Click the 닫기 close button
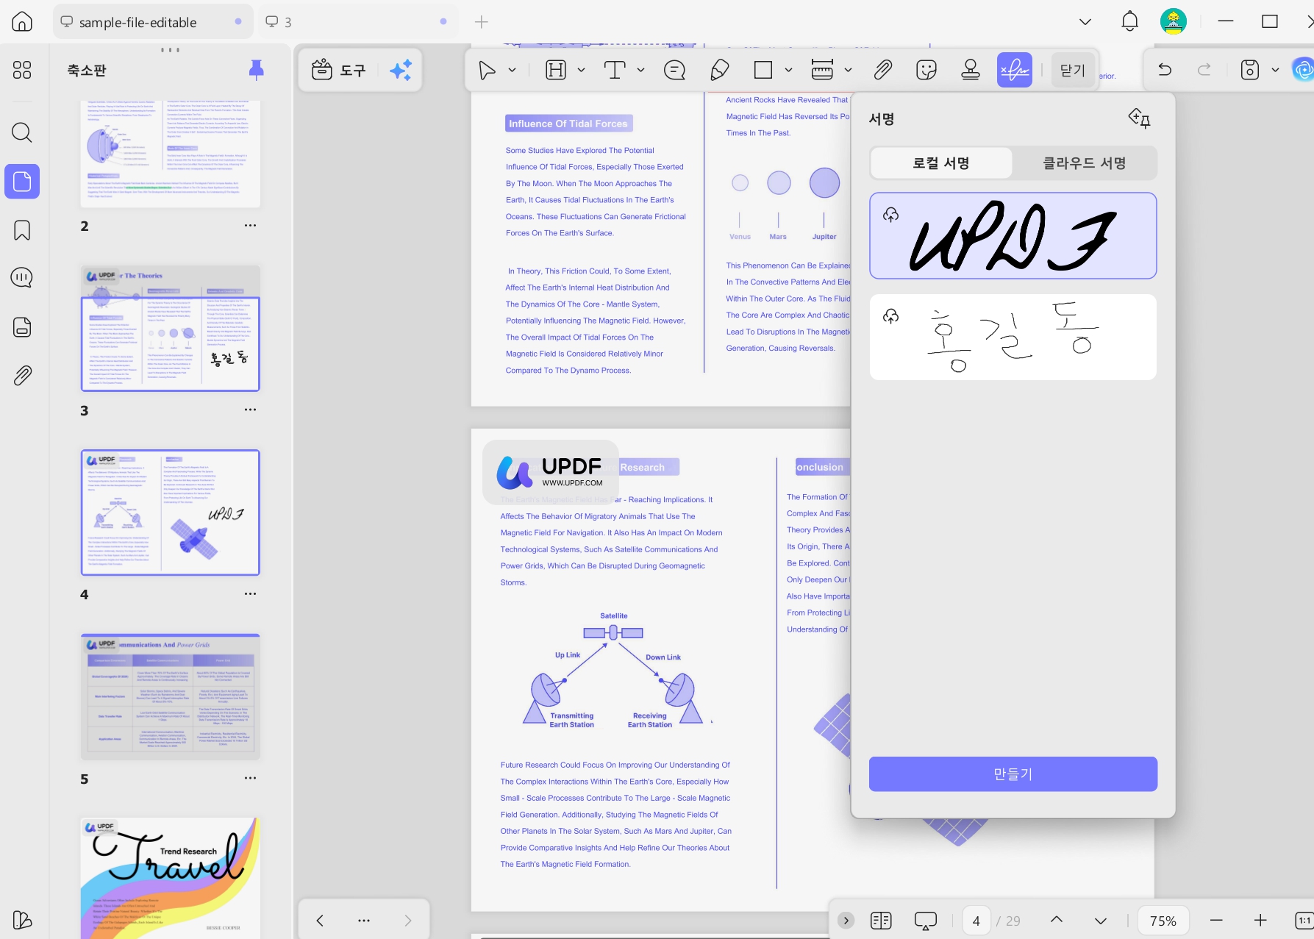 tap(1073, 70)
